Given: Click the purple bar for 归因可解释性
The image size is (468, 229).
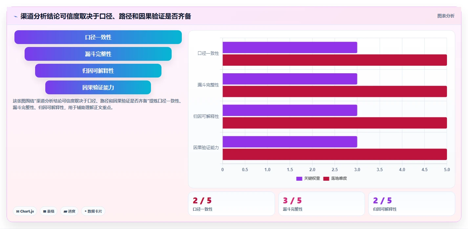Looking at the screenshot, I should pyautogui.click(x=290, y=110).
